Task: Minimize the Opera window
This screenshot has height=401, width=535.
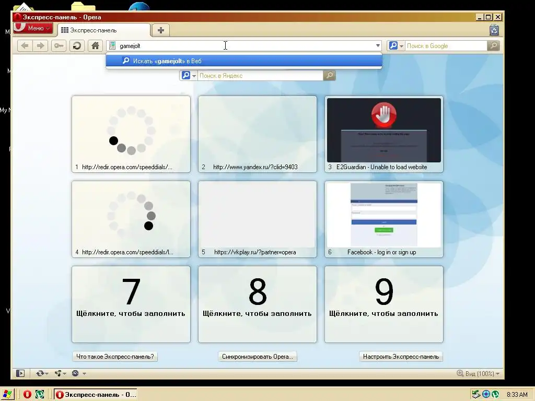Action: click(480, 17)
